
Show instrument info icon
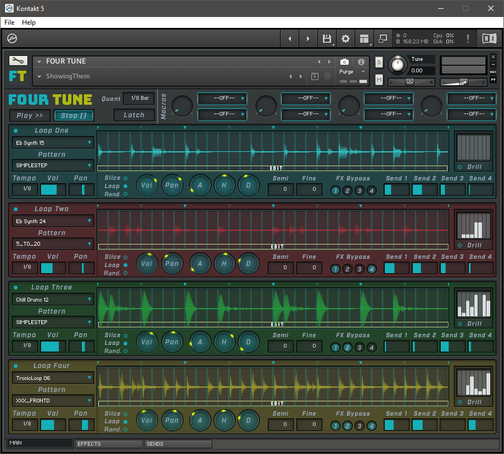tap(361, 62)
